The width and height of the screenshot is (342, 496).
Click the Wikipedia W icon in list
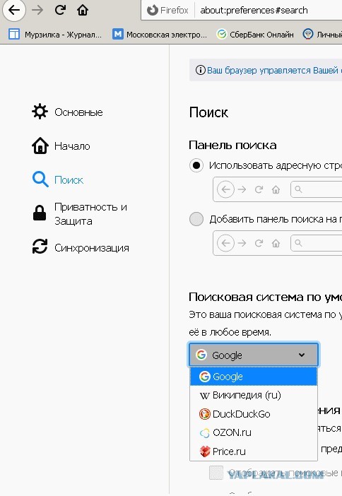(x=205, y=396)
